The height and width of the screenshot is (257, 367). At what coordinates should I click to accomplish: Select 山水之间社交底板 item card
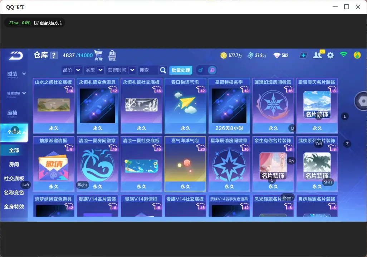[54, 106]
